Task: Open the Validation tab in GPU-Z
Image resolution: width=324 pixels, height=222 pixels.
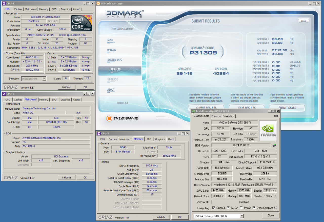Action: [229, 116]
